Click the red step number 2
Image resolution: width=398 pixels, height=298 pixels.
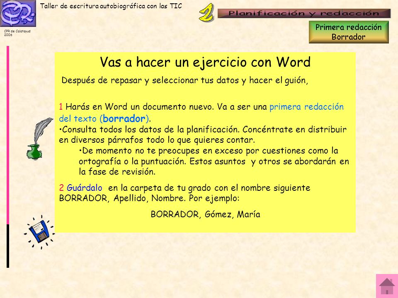[61, 188]
